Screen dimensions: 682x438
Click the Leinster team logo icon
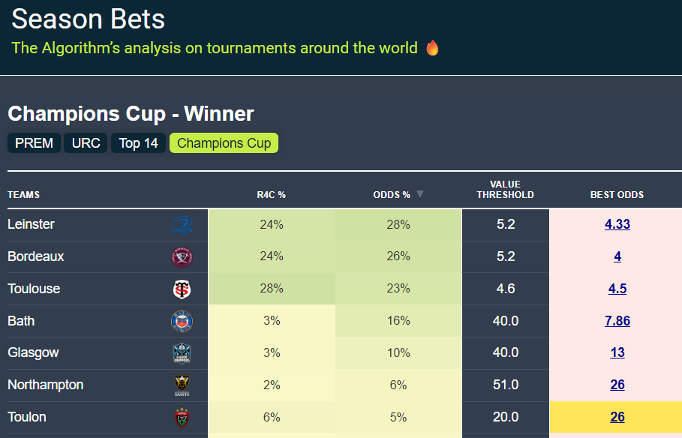tap(182, 225)
